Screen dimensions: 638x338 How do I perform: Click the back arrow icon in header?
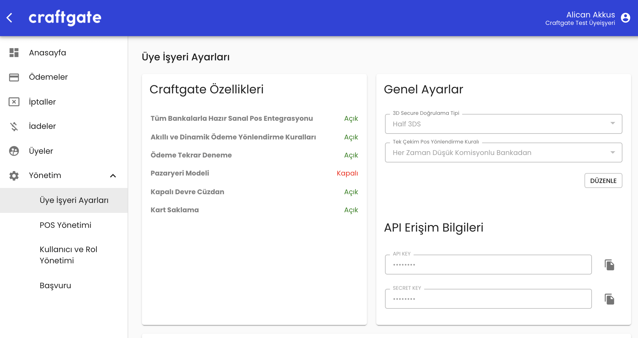[10, 18]
